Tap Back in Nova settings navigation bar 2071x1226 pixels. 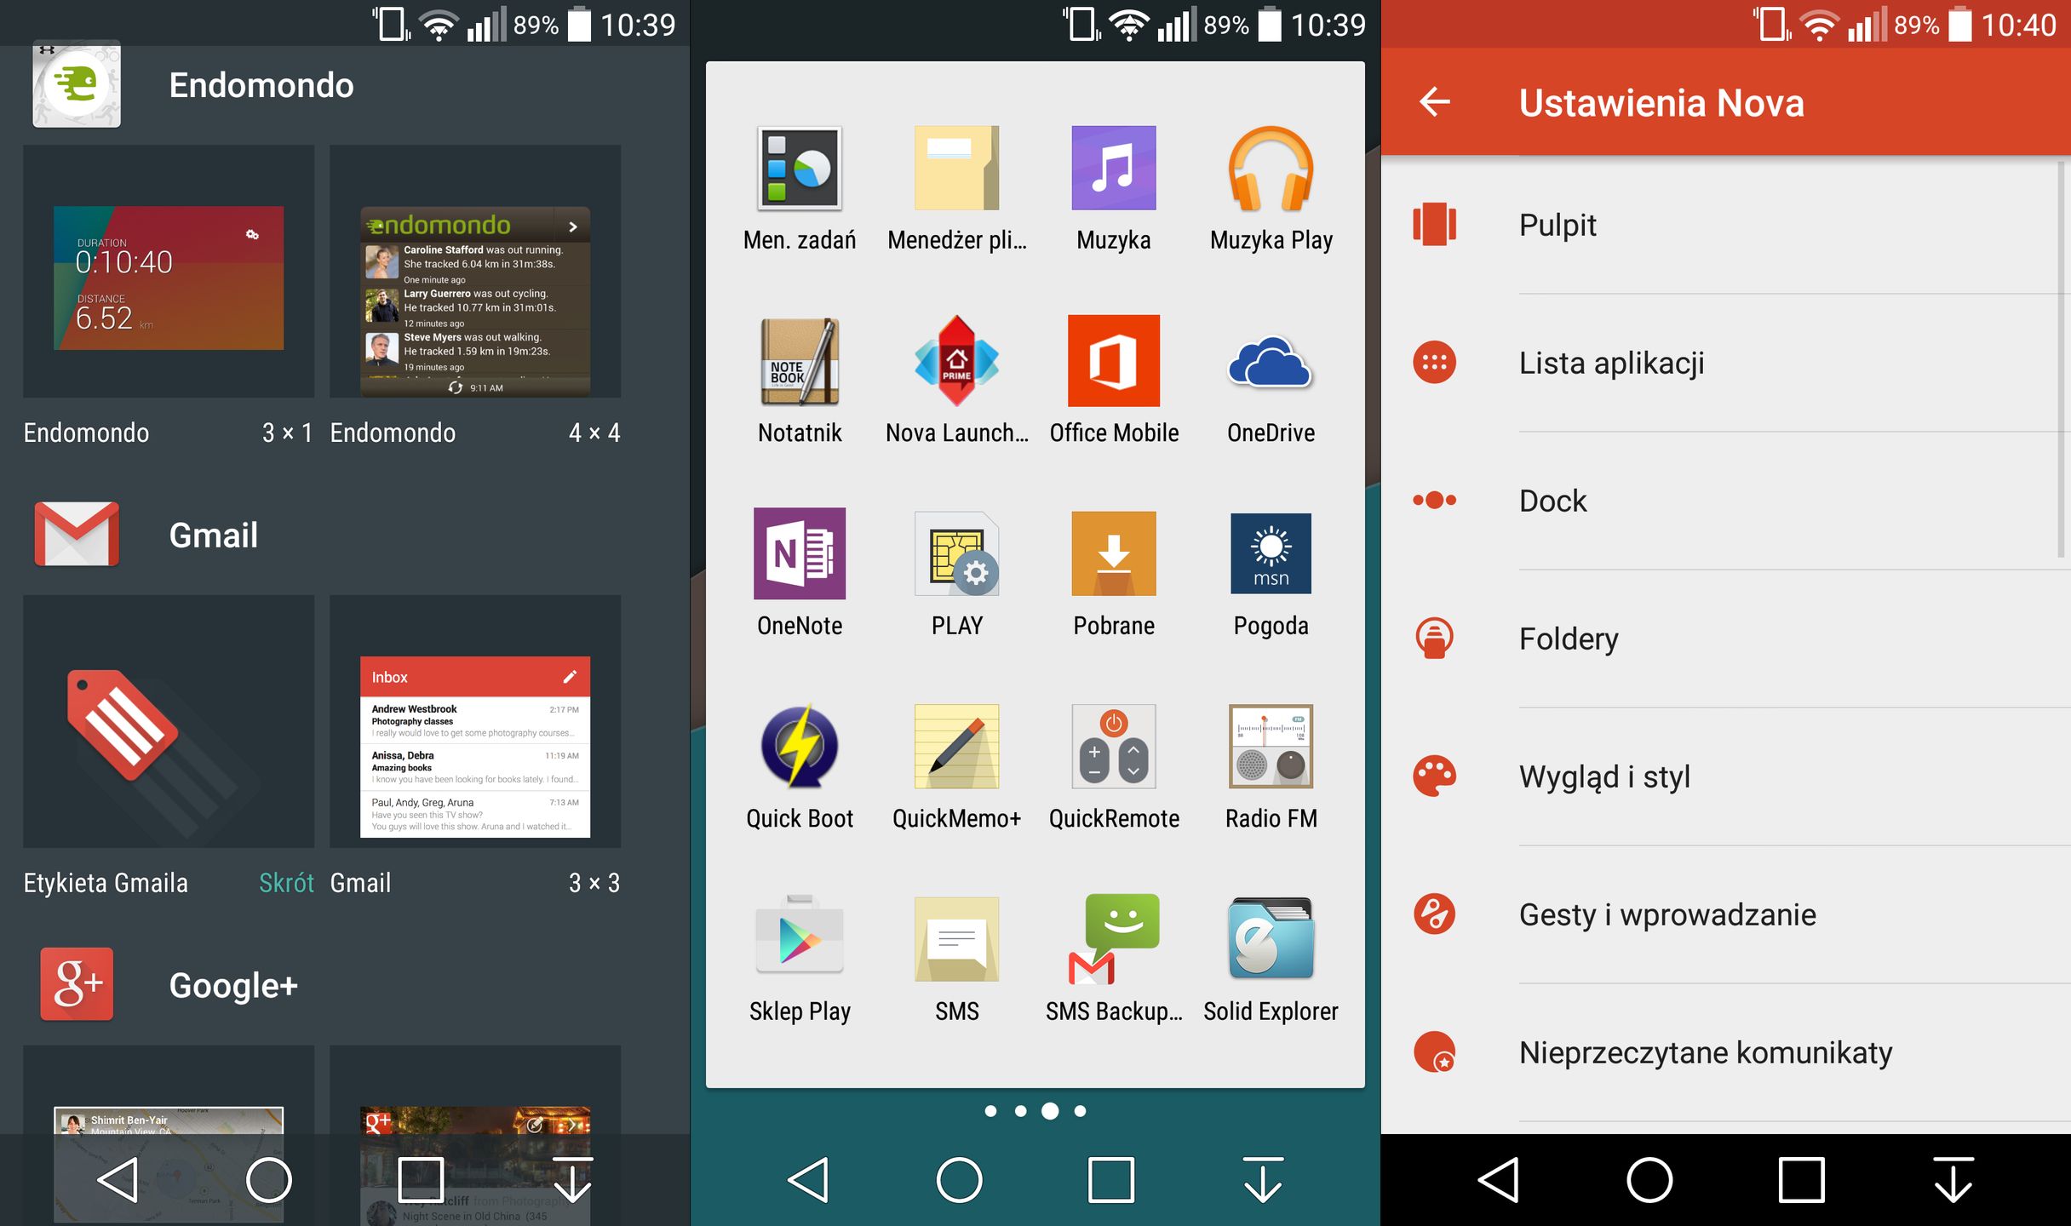point(1499,1179)
